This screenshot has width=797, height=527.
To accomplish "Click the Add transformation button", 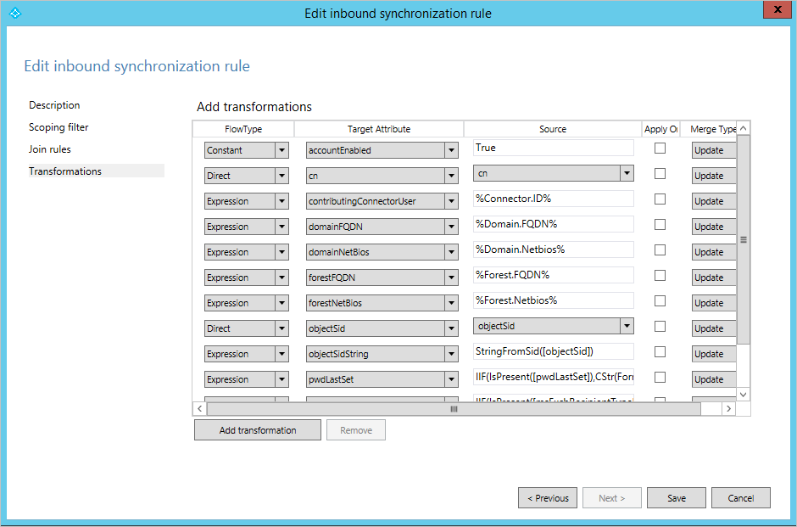I will pos(258,430).
